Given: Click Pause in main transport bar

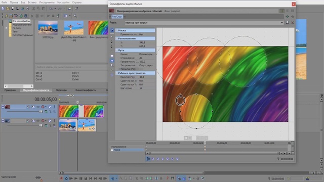Looking at the screenshot, I should [x=81, y=178].
